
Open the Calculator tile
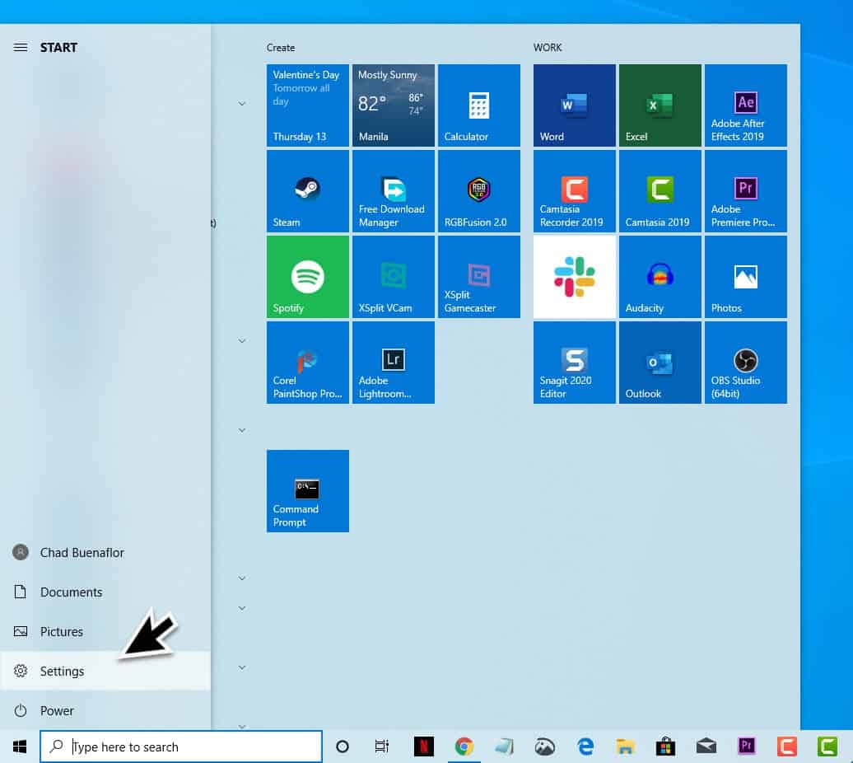pyautogui.click(x=478, y=105)
